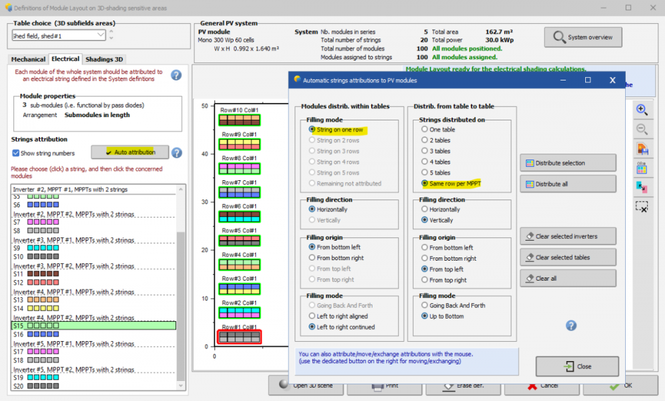This screenshot has width=665, height=401.
Task: Click the save image icon
Action: pos(642,148)
